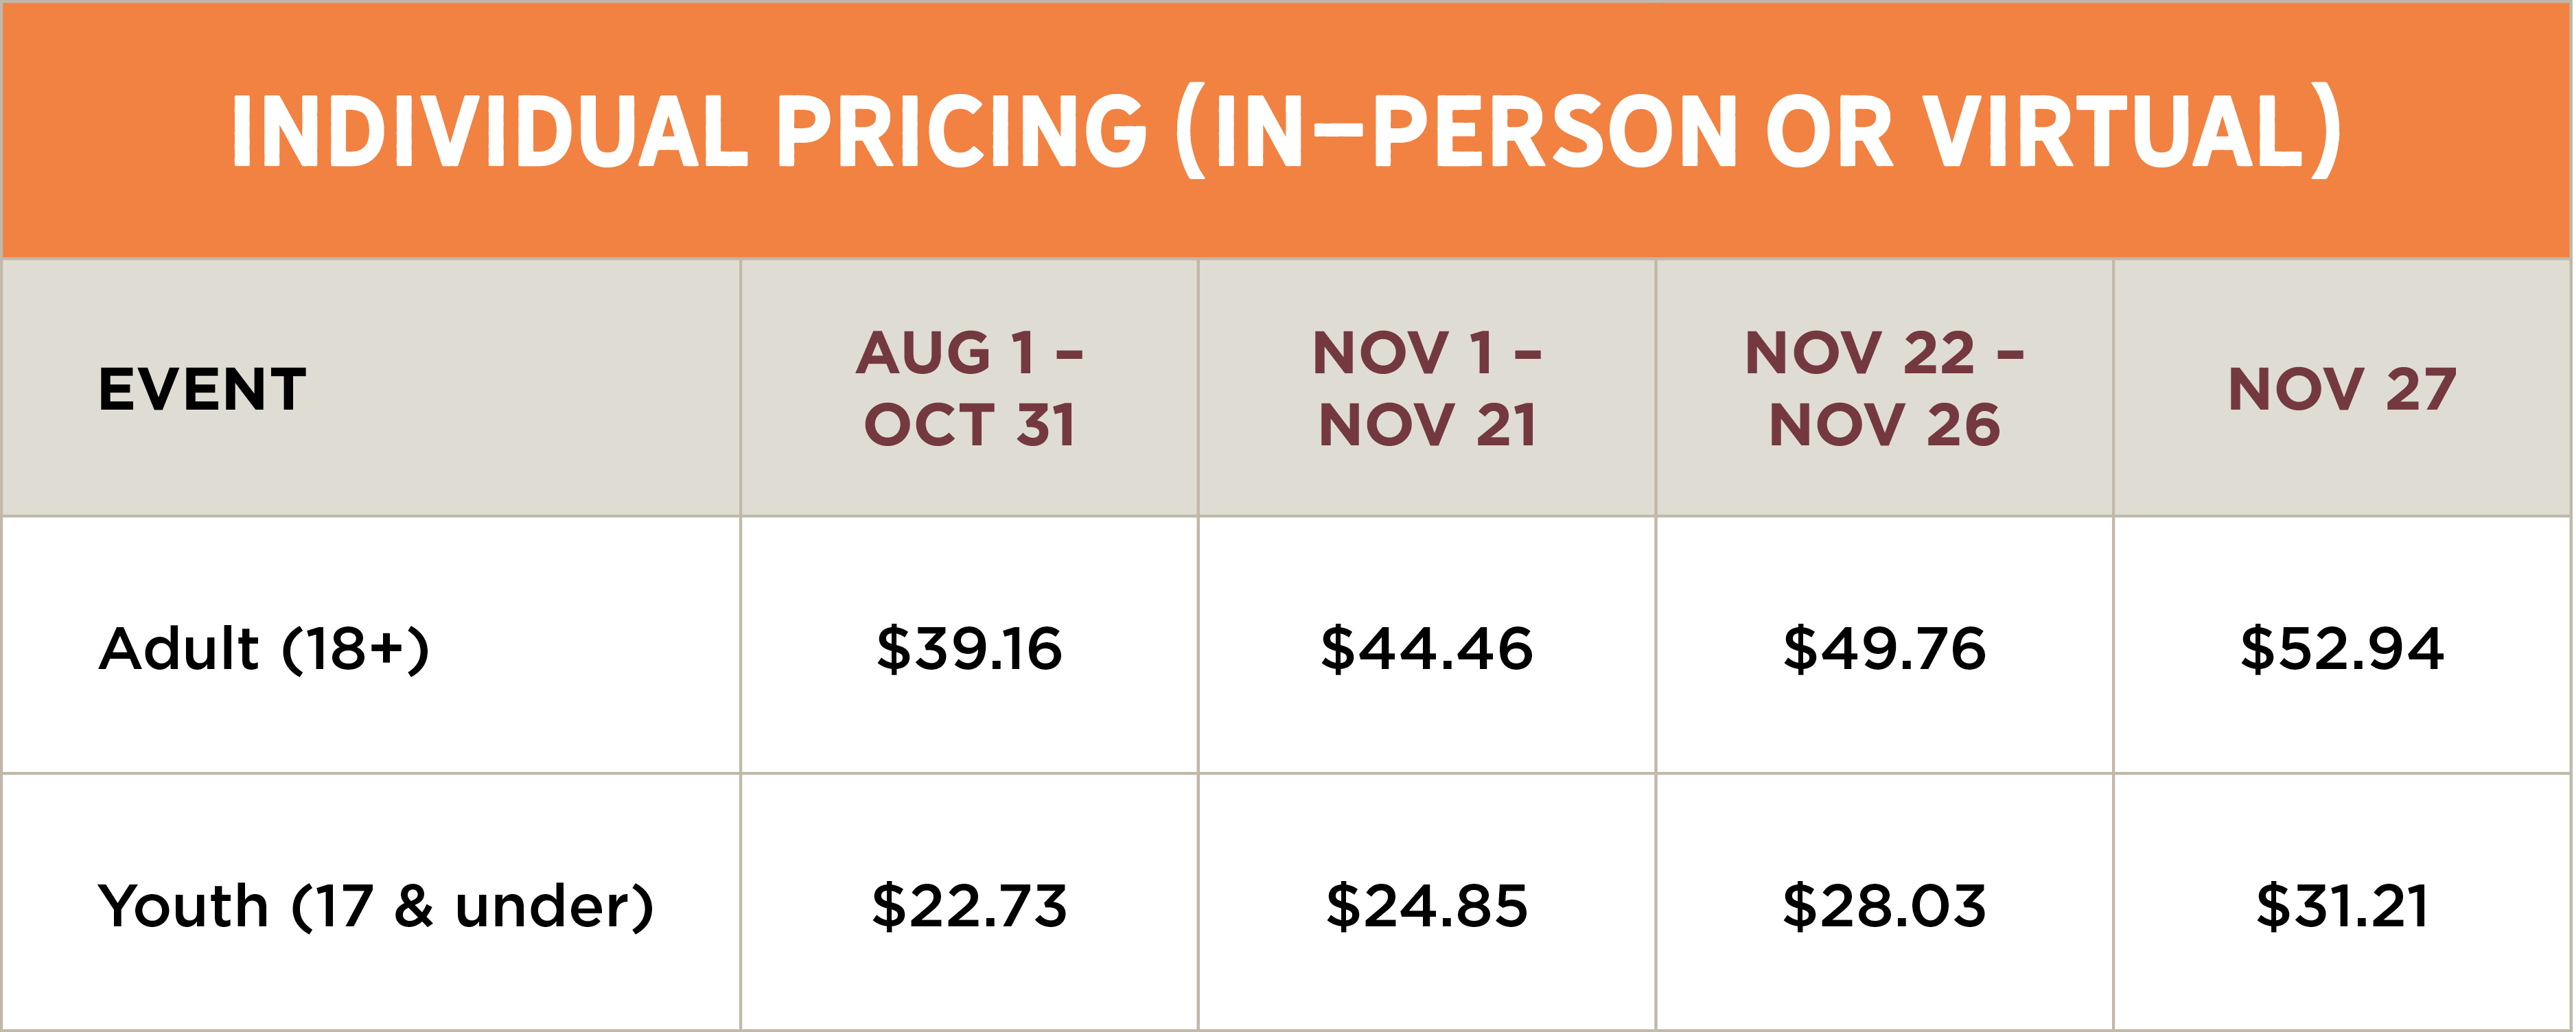Image resolution: width=2574 pixels, height=1032 pixels.
Task: Select the $24.85 youth price cell
Action: pos(1427,906)
